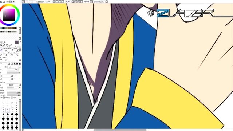Image resolution: width=233 pixels, height=131 pixels.
Task: Open the Smoothing stabilizer dropdown
Action: pyautogui.click(x=107, y=1)
